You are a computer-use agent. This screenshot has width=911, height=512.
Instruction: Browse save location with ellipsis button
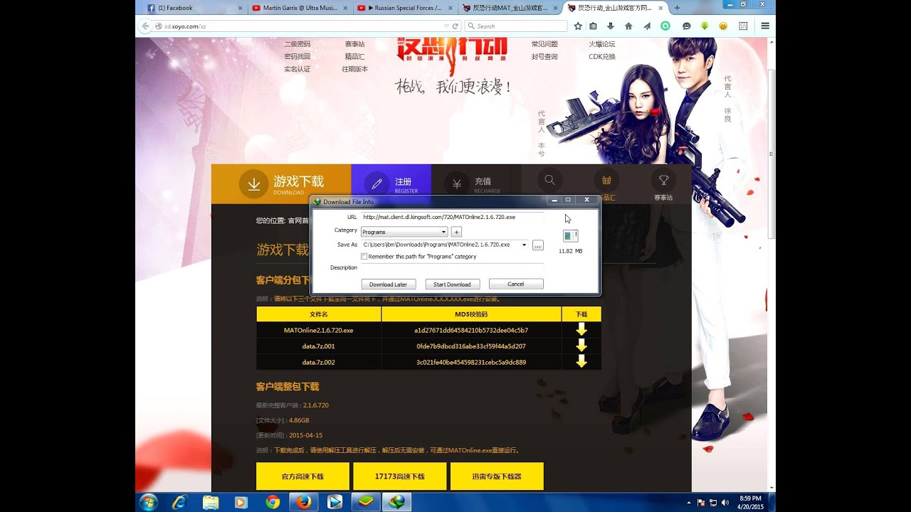pyautogui.click(x=538, y=245)
